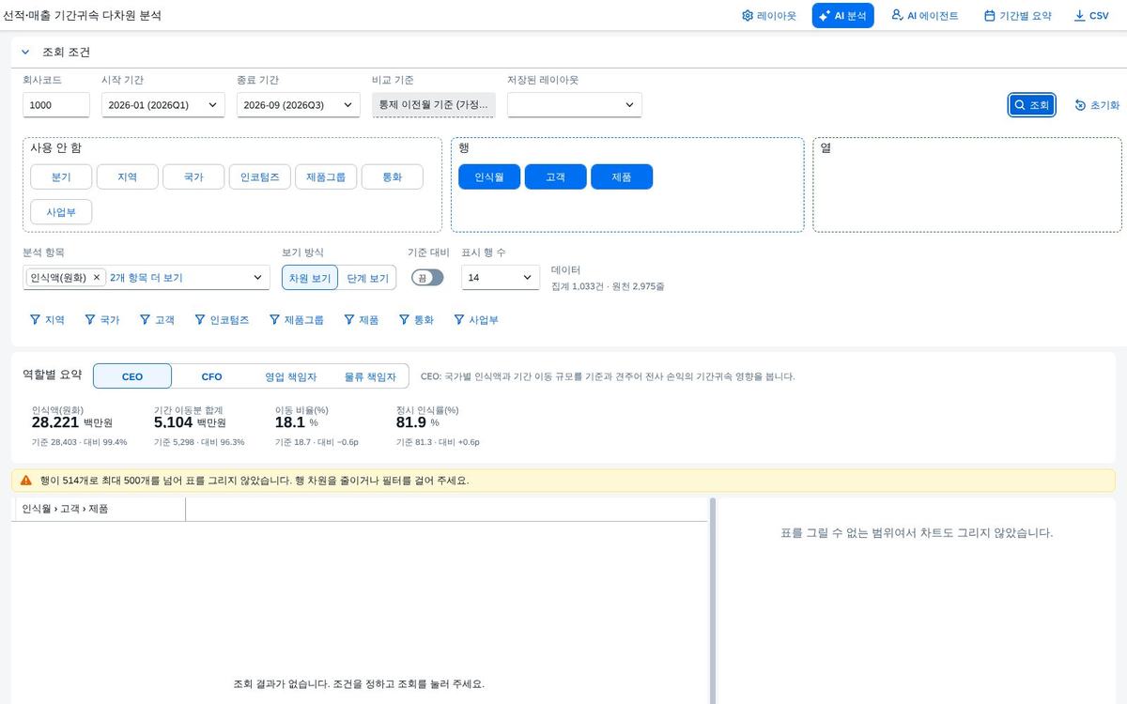The image size is (1127, 704).
Task: Select the unused 지역 dimension chip
Action: 128,176
